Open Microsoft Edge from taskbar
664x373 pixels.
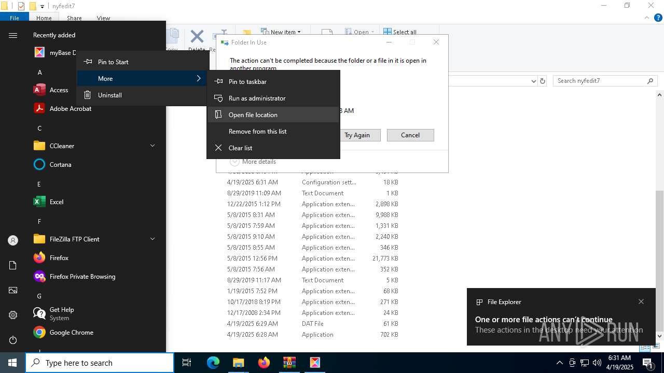coord(213,363)
